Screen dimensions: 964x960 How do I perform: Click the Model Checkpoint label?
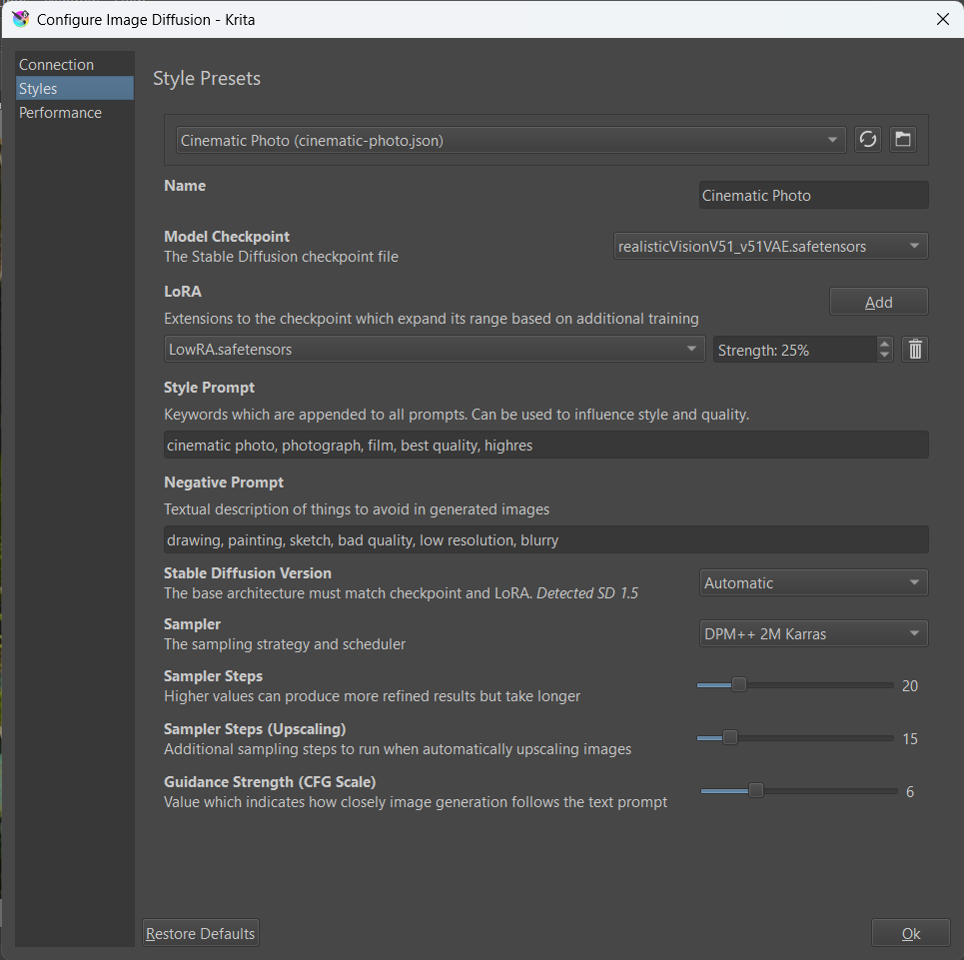(226, 237)
